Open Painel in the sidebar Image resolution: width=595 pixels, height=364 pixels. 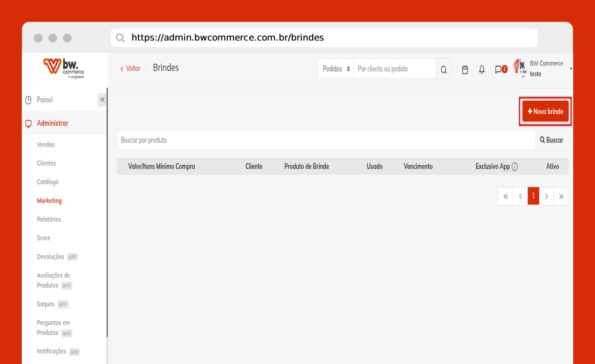click(44, 100)
